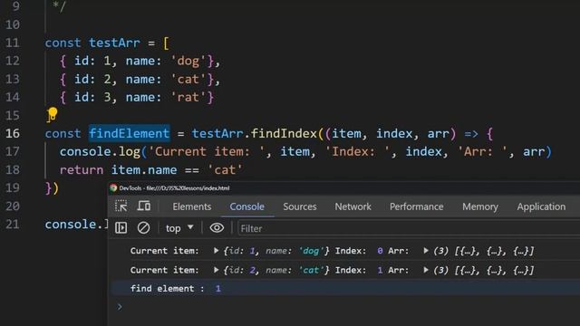Focus the console Filter input

(x=409, y=228)
